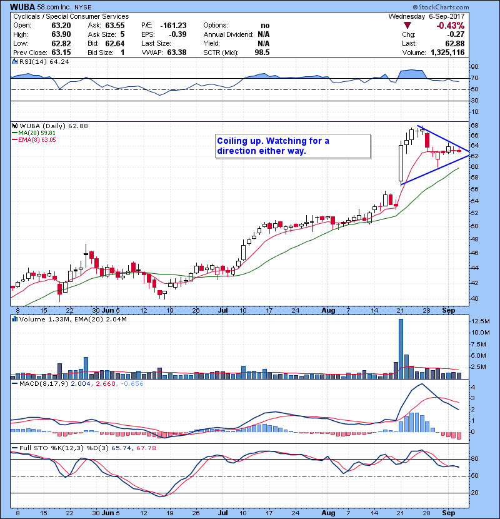Image resolution: width=500 pixels, height=519 pixels.
Task: Click the WUBA (Daily) 62.88 chart label
Action: coord(54,126)
